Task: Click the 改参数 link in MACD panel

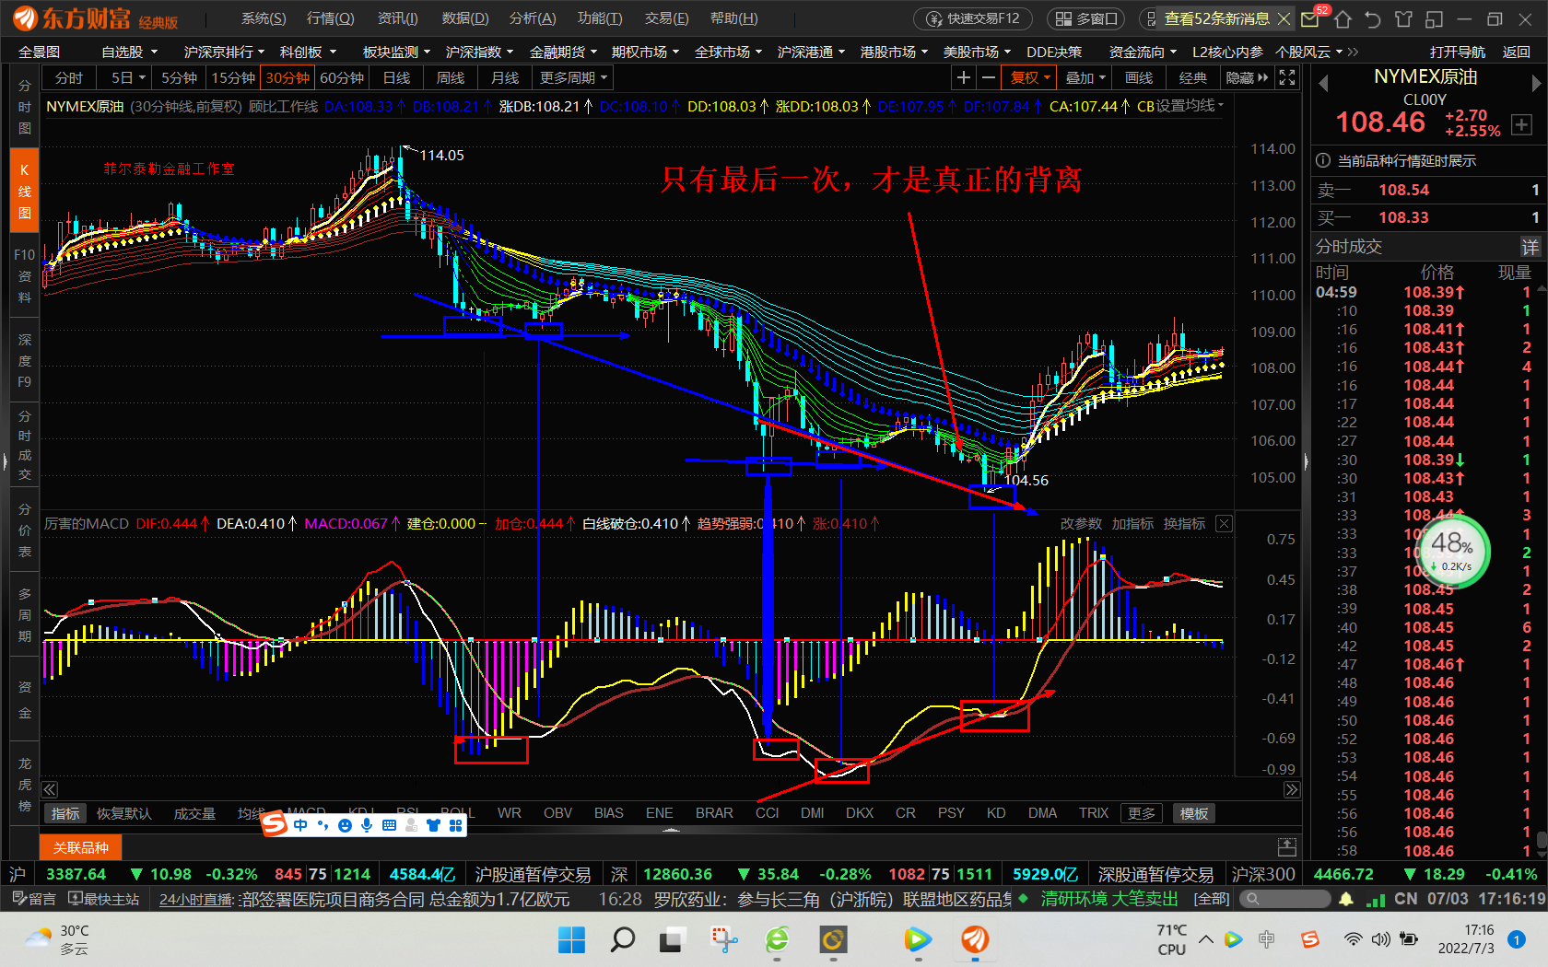Action: tap(1080, 524)
